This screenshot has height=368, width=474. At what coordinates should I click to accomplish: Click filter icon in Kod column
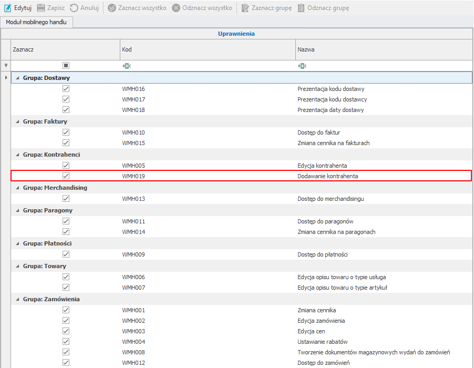(x=126, y=66)
